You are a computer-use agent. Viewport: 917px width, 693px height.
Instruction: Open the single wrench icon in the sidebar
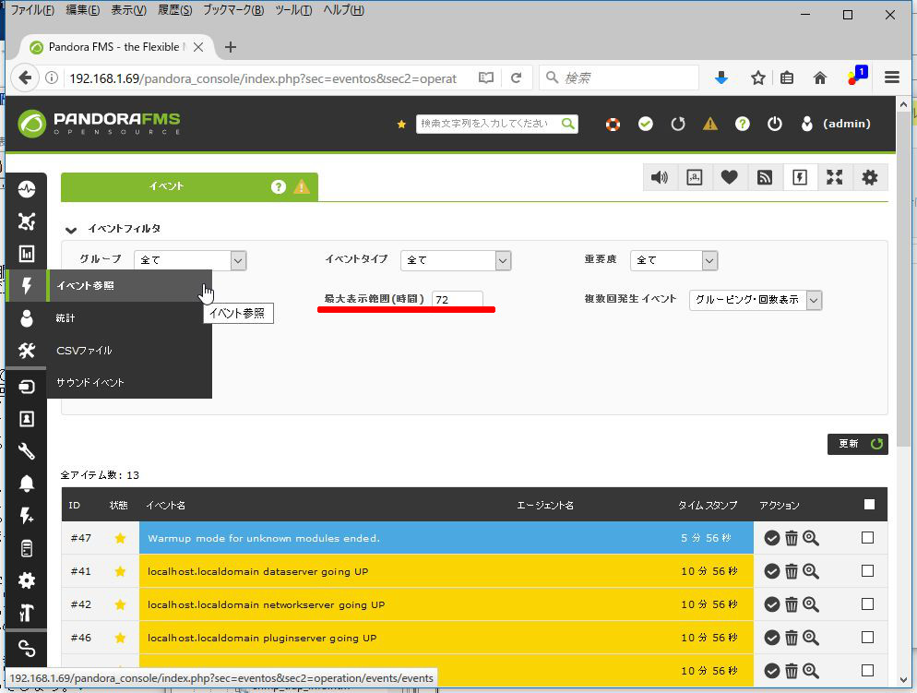(27, 451)
